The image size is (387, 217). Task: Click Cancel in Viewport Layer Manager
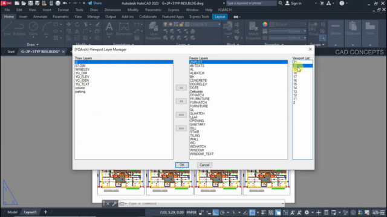204,165
